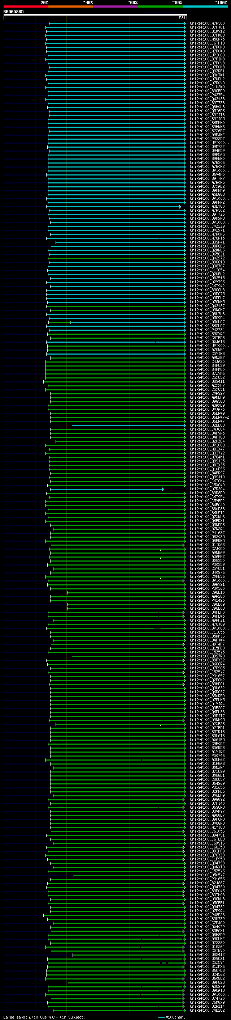
Task: Open hit UniRef100_C6THI3
Action: click(207, 43)
